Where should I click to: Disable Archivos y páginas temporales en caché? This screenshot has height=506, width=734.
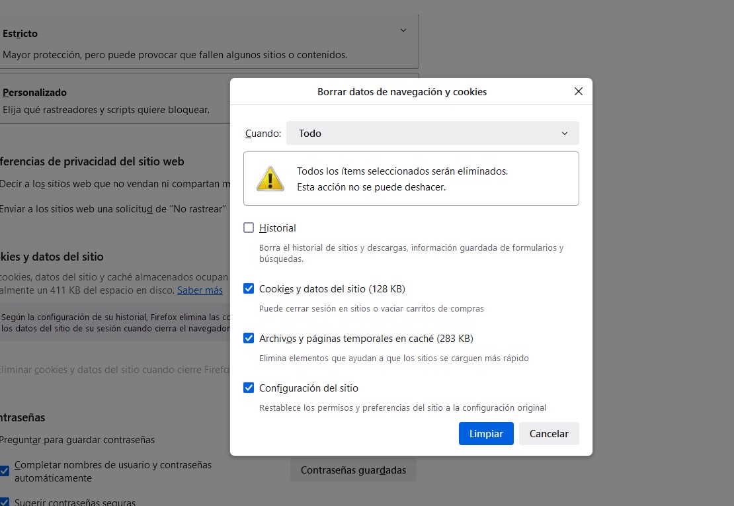(249, 338)
